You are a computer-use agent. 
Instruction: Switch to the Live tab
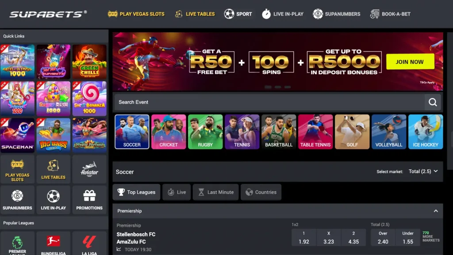pos(177,192)
